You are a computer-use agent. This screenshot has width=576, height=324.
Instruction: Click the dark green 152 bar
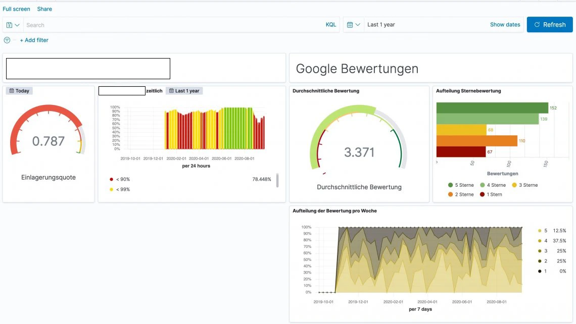[x=492, y=108]
